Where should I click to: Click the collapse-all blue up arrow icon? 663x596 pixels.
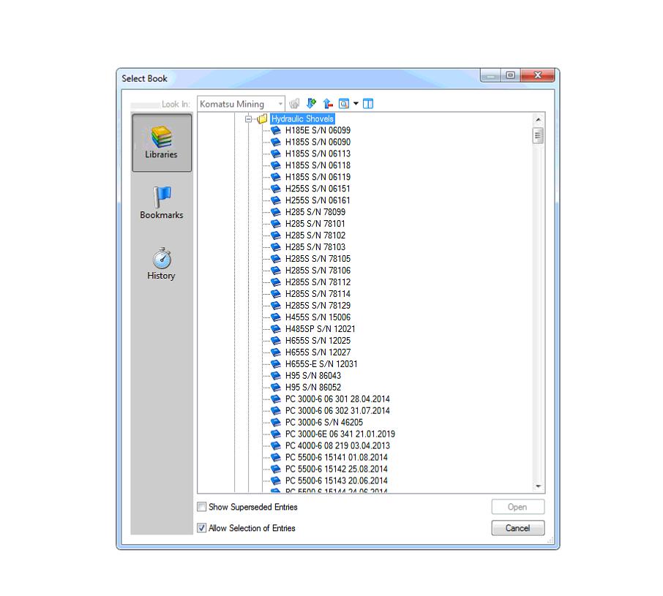point(328,103)
